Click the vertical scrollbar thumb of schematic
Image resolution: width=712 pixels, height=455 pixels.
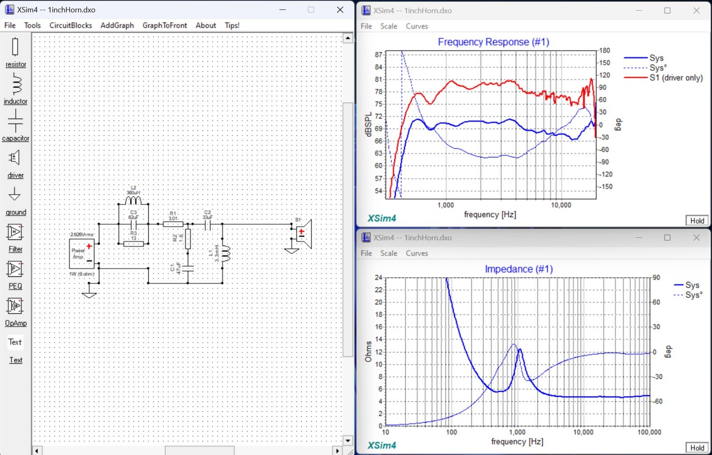[x=348, y=230]
